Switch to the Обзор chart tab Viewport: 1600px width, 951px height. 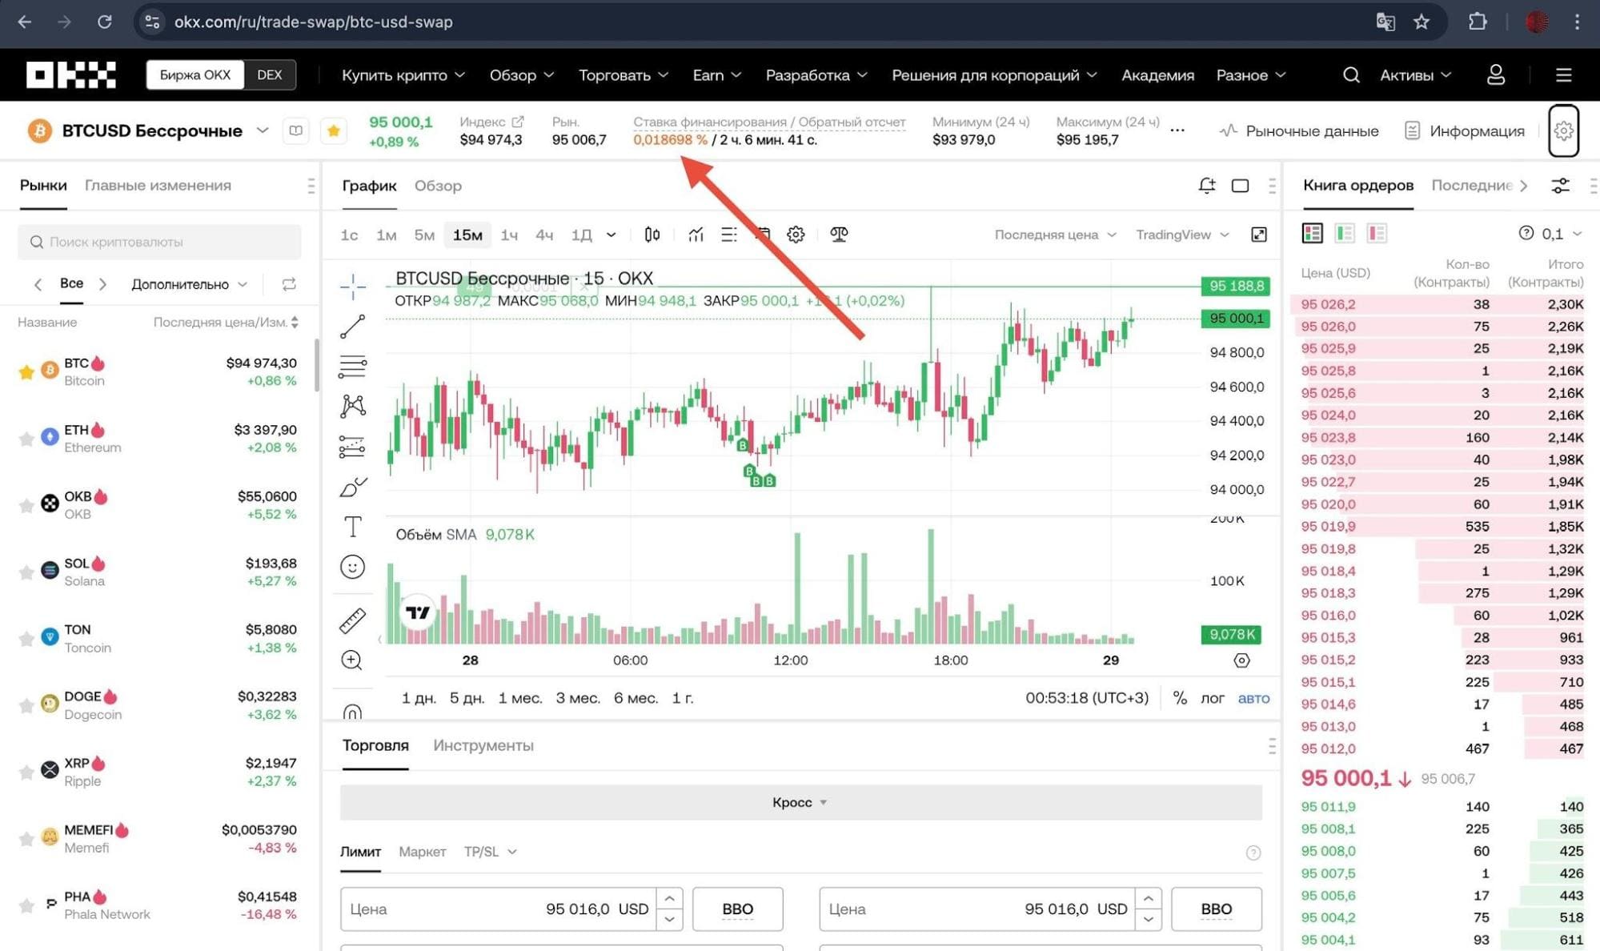[438, 186]
